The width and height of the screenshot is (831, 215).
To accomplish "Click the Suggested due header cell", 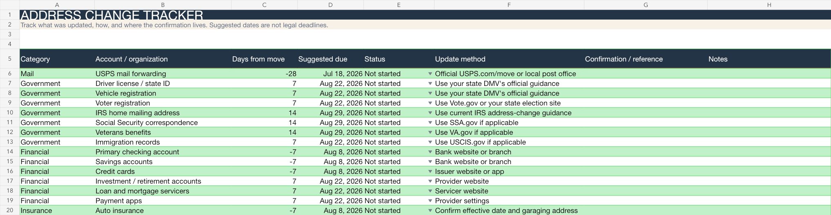I will (330, 59).
